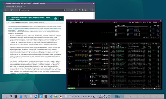
Task: Toggle btop net 'auto' scaling
Action: (90, 70)
